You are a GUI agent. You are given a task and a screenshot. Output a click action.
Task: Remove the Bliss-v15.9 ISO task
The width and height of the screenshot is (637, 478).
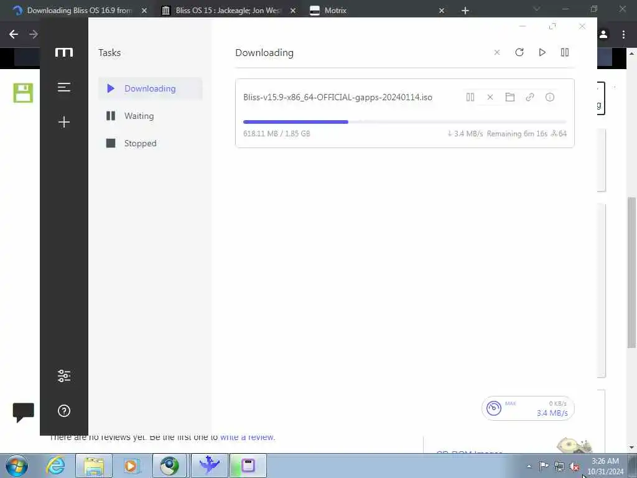tap(490, 97)
